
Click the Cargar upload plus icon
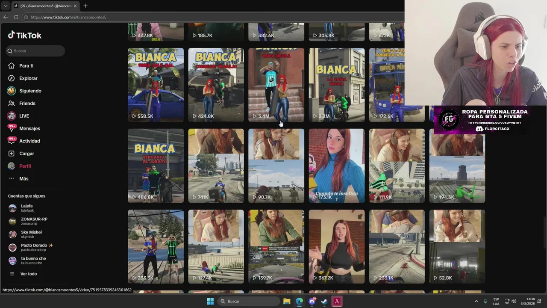point(12,154)
